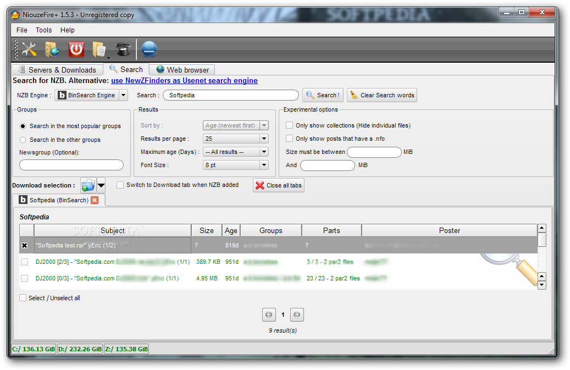The image size is (570, 370).
Task: Click the download selection folder icon
Action: [x=88, y=185]
